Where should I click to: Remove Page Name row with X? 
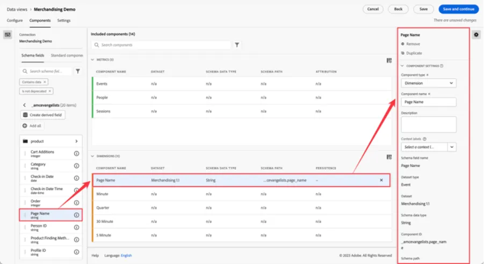tap(381, 180)
